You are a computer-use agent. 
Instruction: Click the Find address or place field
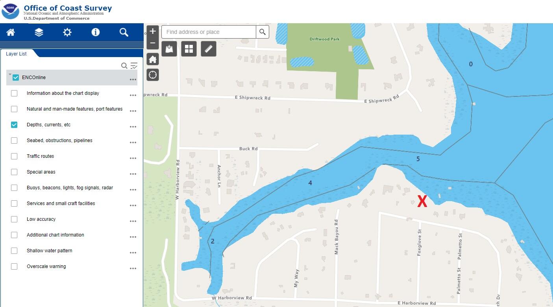pos(209,32)
